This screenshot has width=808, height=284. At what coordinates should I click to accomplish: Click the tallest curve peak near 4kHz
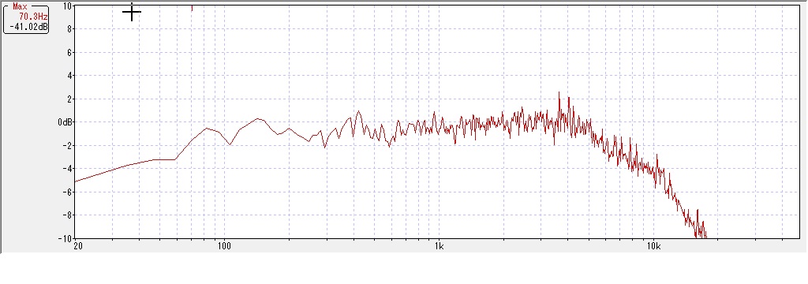click(x=559, y=93)
